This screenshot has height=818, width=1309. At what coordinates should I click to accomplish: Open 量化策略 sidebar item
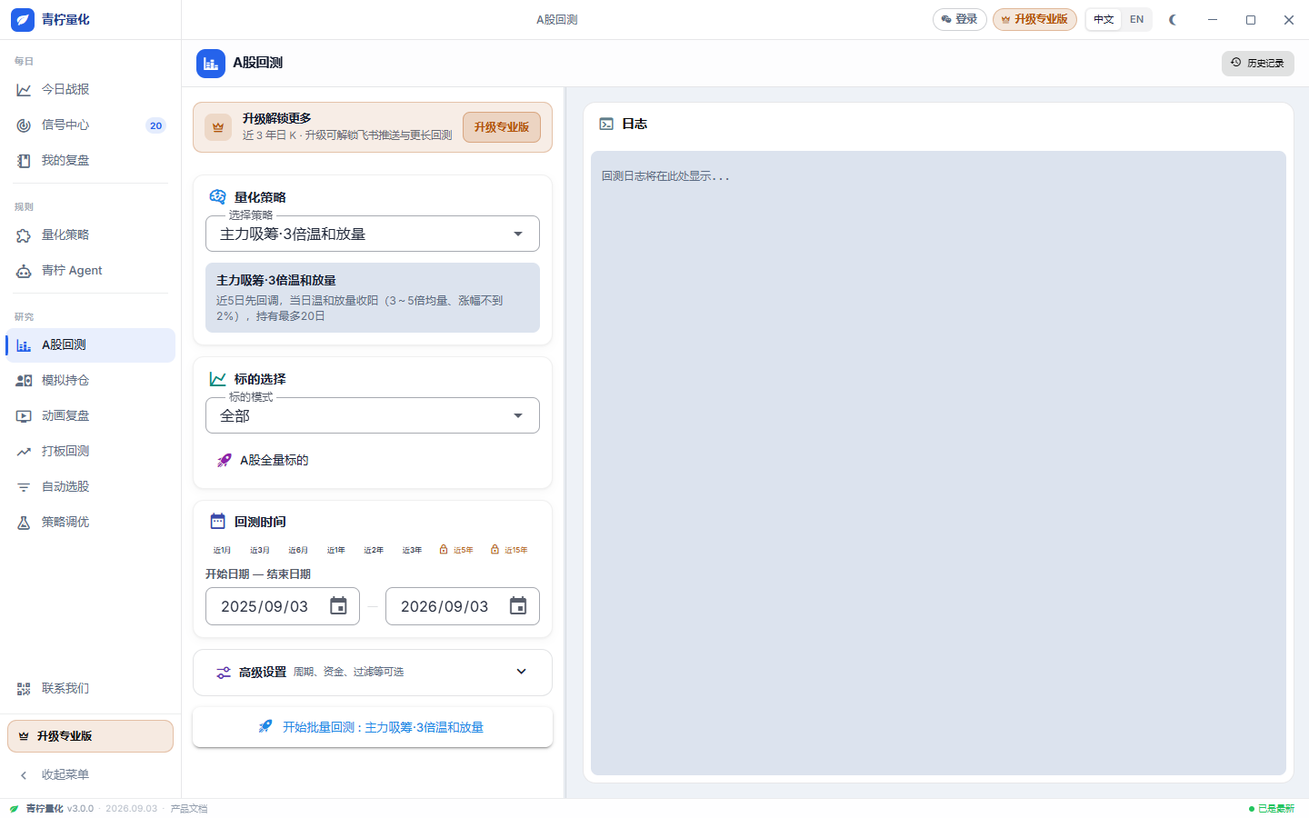[90, 234]
